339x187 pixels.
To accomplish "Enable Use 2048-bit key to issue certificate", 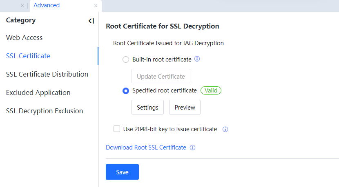I will coord(117,129).
